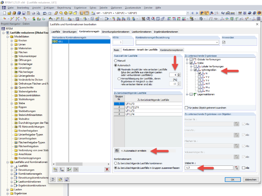
Task: Open the Berechnung menu
Action: tap(64, 8)
